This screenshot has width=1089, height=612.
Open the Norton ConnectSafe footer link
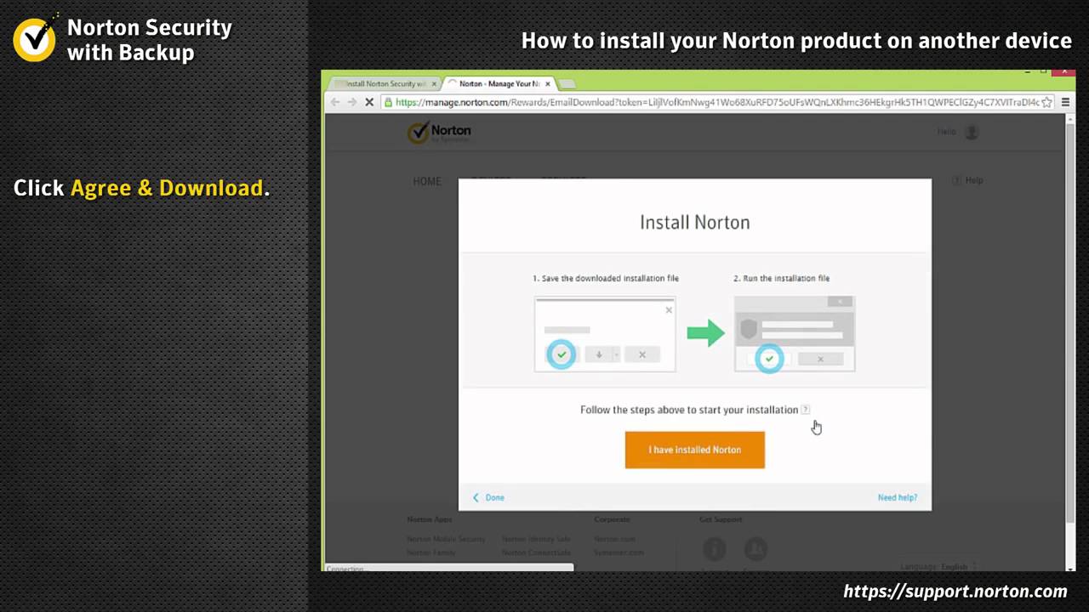tap(536, 552)
